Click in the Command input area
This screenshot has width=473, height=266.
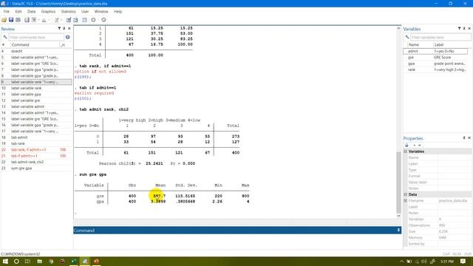(x=237, y=241)
